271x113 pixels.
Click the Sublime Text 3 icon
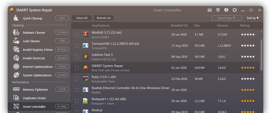(86, 56)
